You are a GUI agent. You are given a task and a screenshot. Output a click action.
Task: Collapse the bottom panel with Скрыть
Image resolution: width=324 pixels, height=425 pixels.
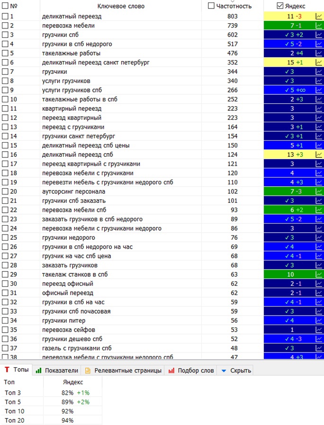coord(236,371)
